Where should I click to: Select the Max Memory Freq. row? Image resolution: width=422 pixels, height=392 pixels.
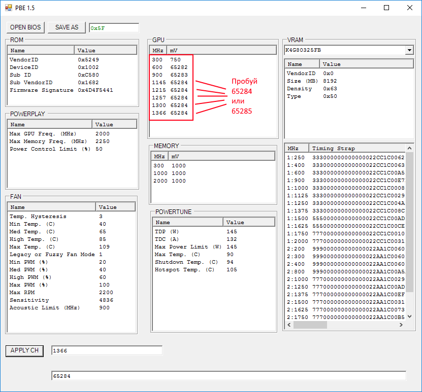click(x=72, y=141)
